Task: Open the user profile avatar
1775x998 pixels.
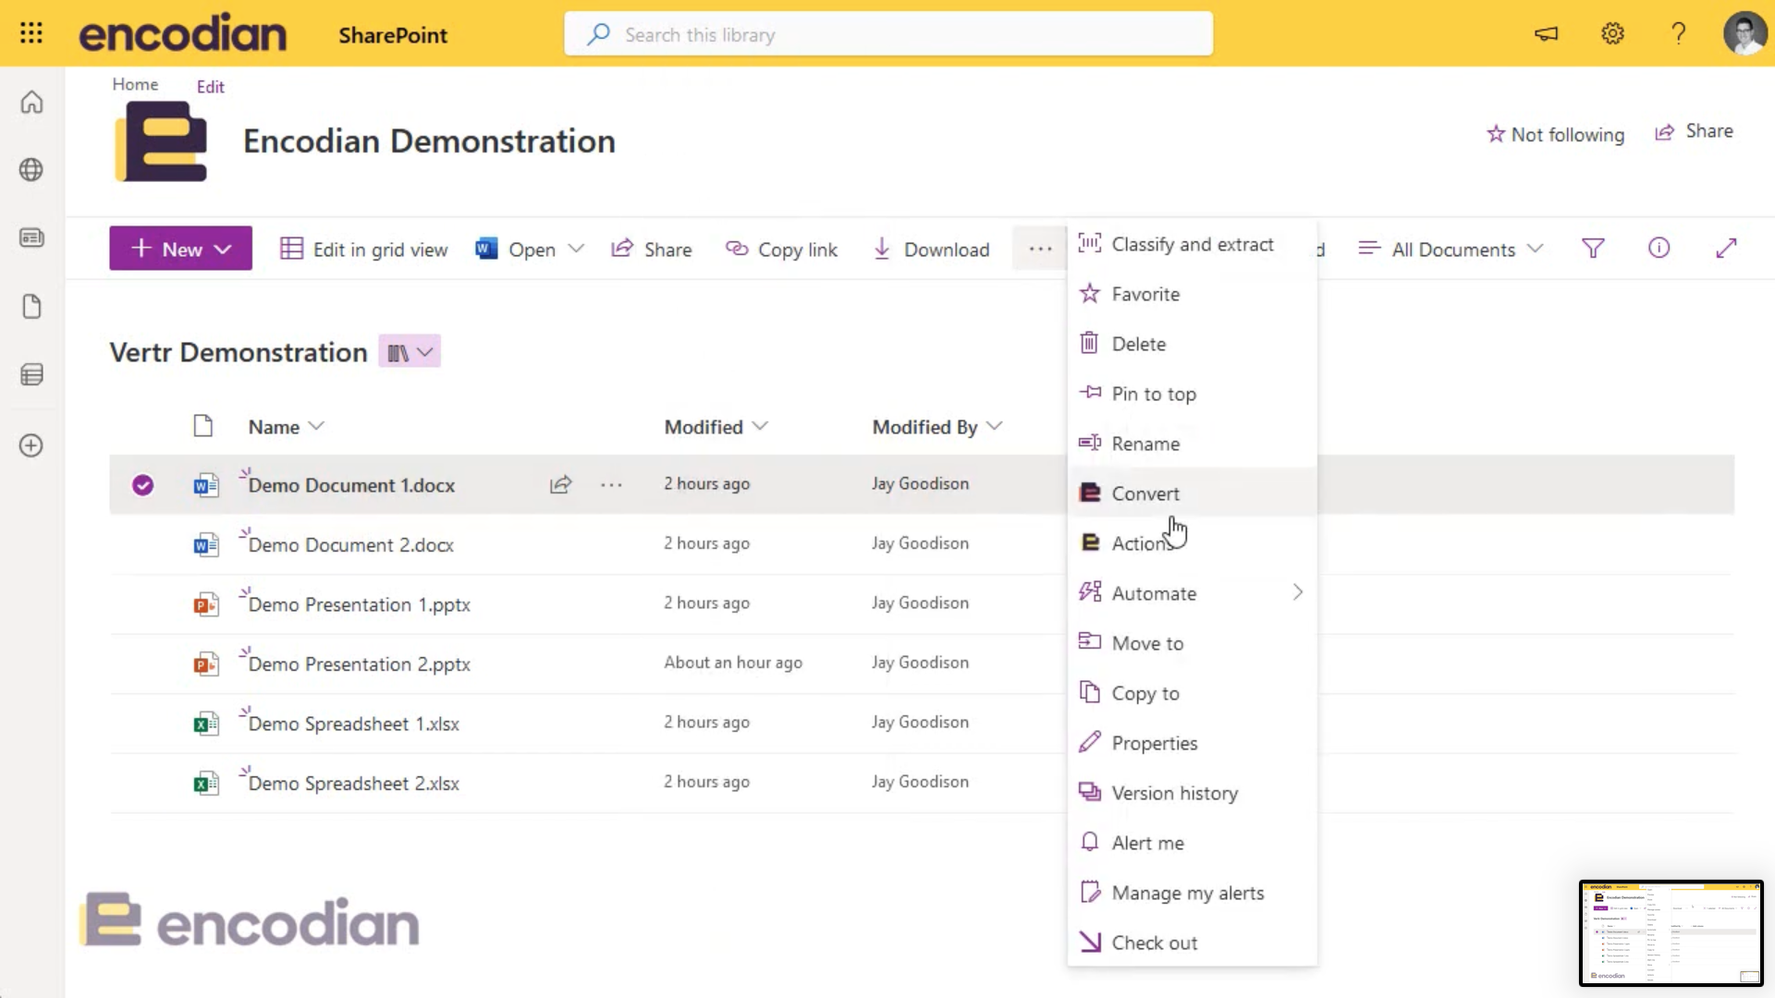Action: coord(1744,34)
